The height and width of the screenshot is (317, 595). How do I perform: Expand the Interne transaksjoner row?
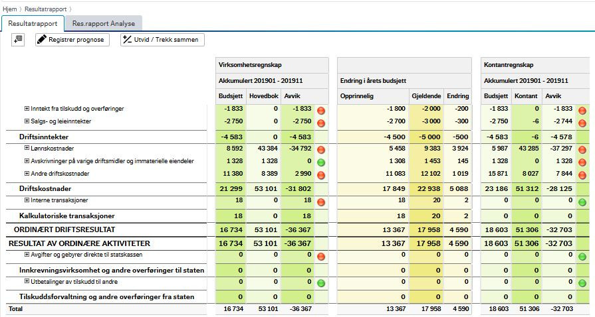point(27,200)
